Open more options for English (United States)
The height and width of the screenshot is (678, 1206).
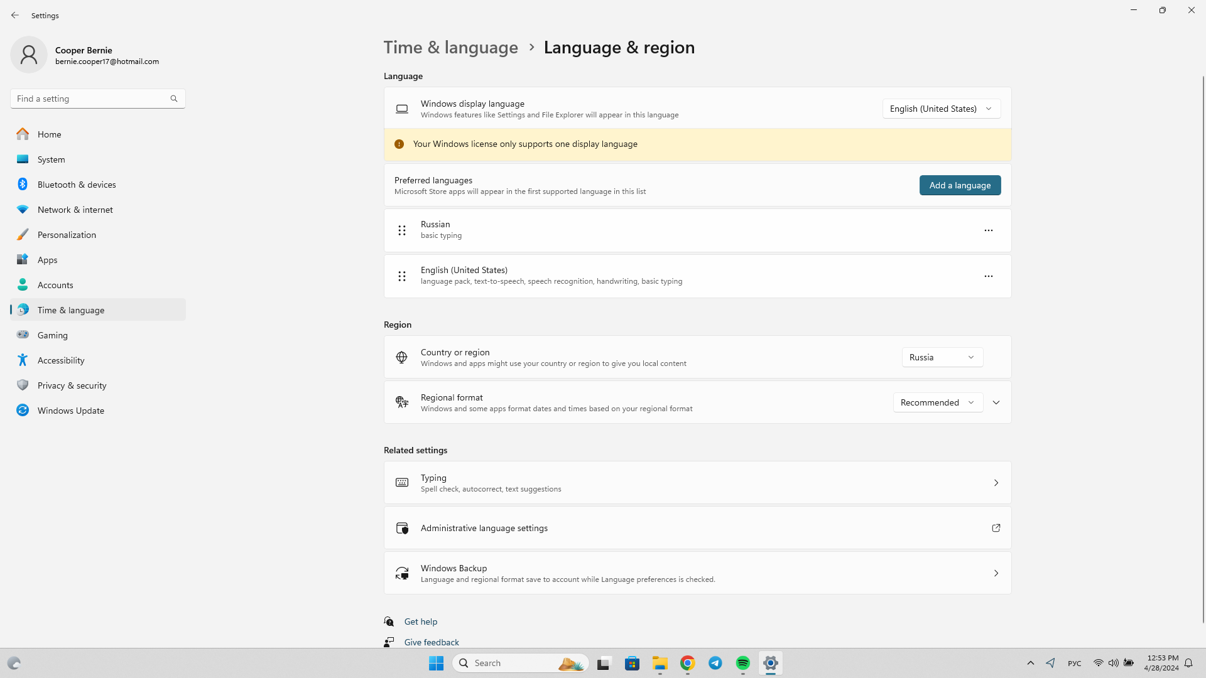tap(988, 276)
